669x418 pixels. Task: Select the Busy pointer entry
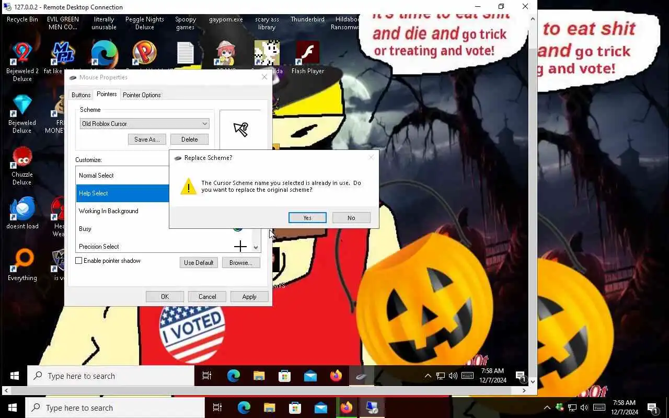click(x=123, y=229)
